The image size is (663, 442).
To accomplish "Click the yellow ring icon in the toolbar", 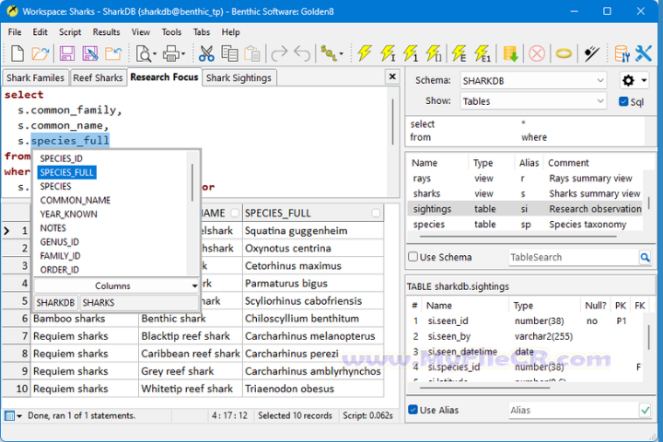I will [x=564, y=53].
